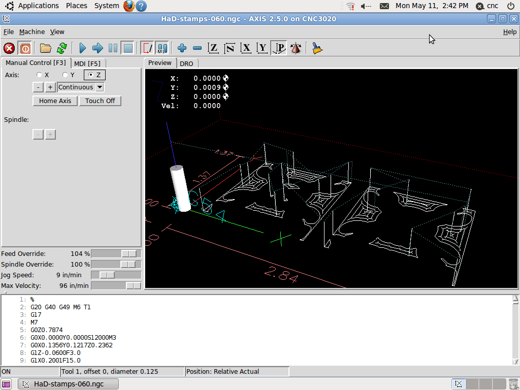Click the Home Axis button
This screenshot has width=520, height=390.
click(55, 101)
